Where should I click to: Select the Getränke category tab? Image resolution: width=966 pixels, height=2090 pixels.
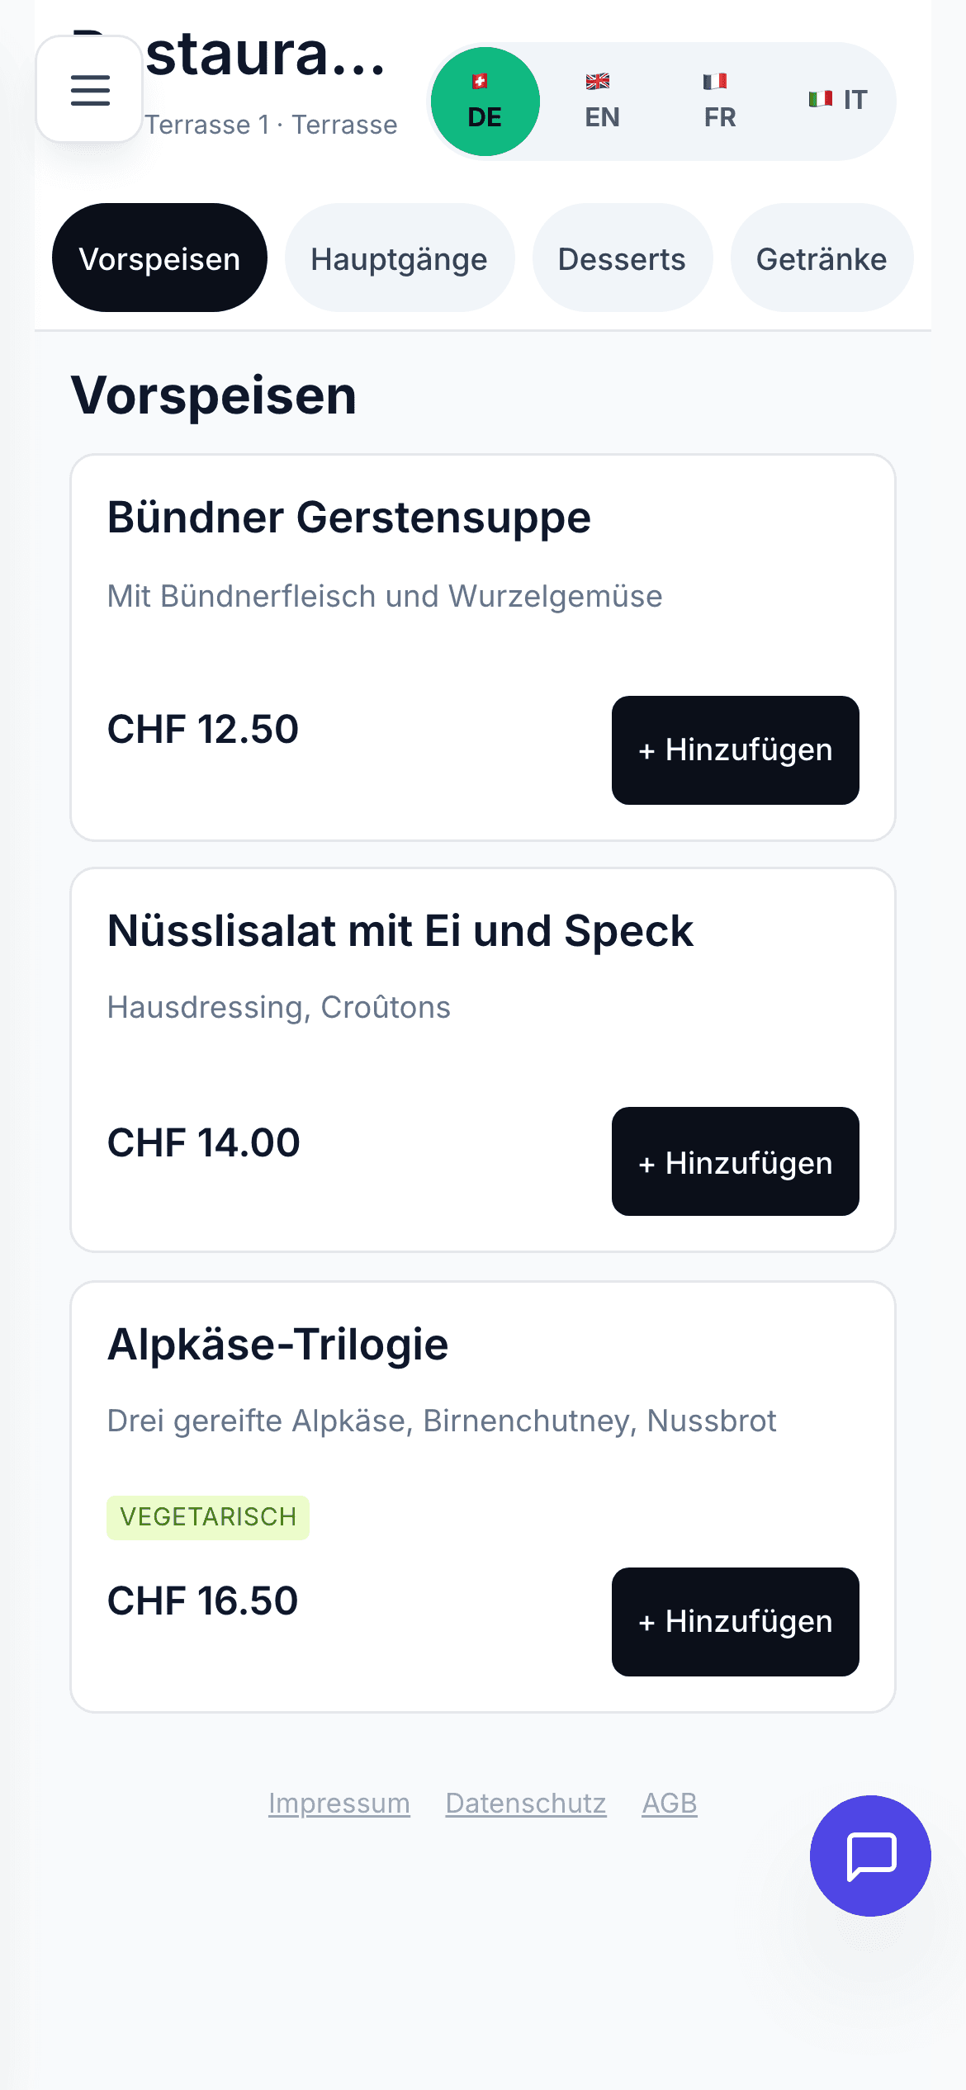(822, 258)
